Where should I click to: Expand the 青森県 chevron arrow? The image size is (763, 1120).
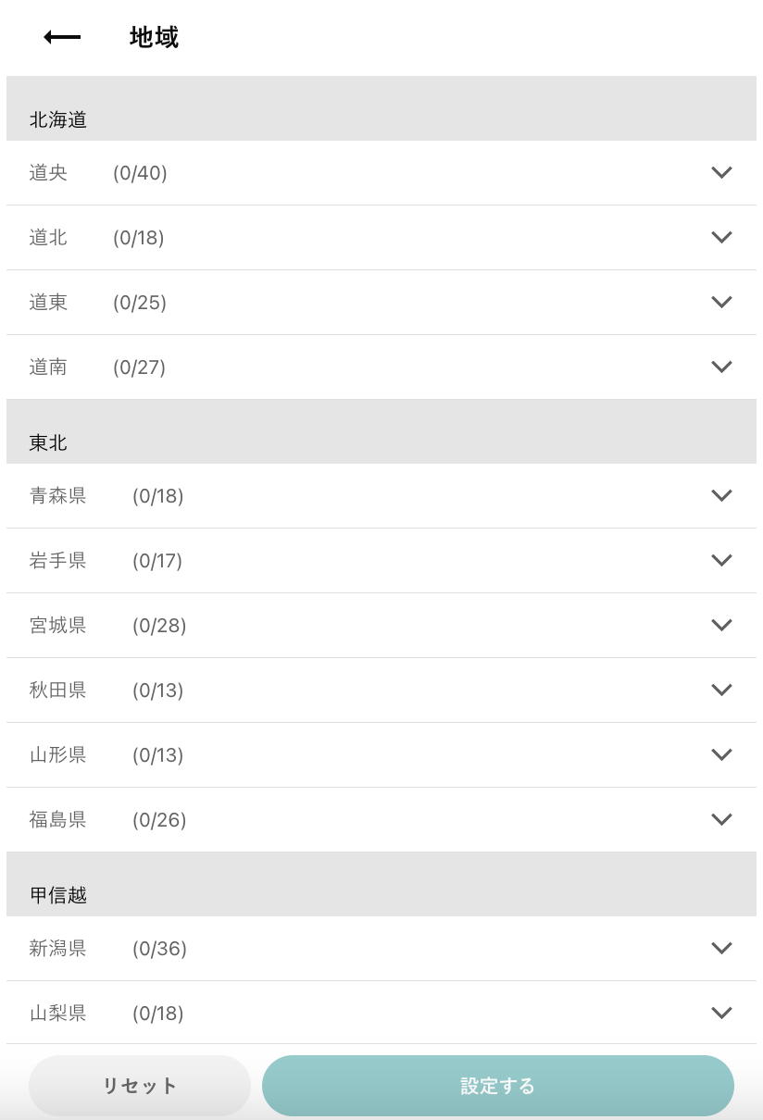pyautogui.click(x=721, y=495)
